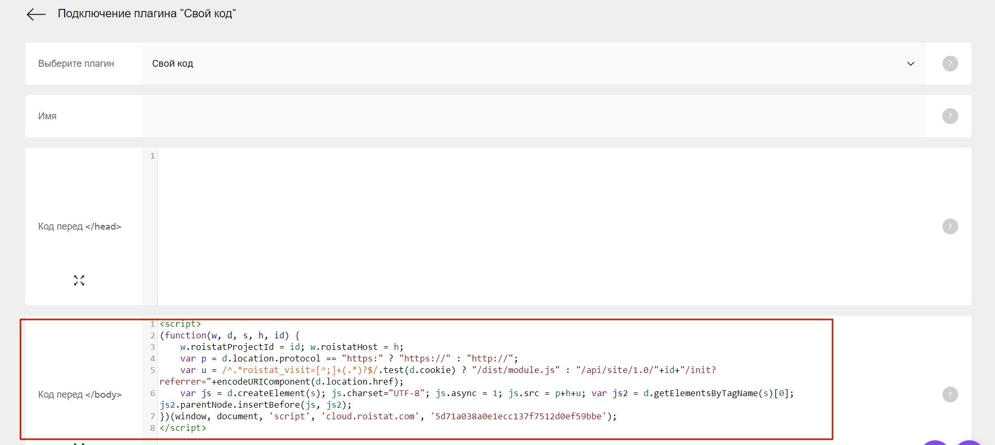Show help for the "Имя" field
This screenshot has width=995, height=445.
coord(950,116)
